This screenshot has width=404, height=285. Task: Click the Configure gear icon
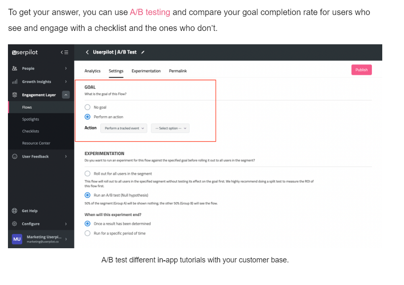click(x=15, y=224)
